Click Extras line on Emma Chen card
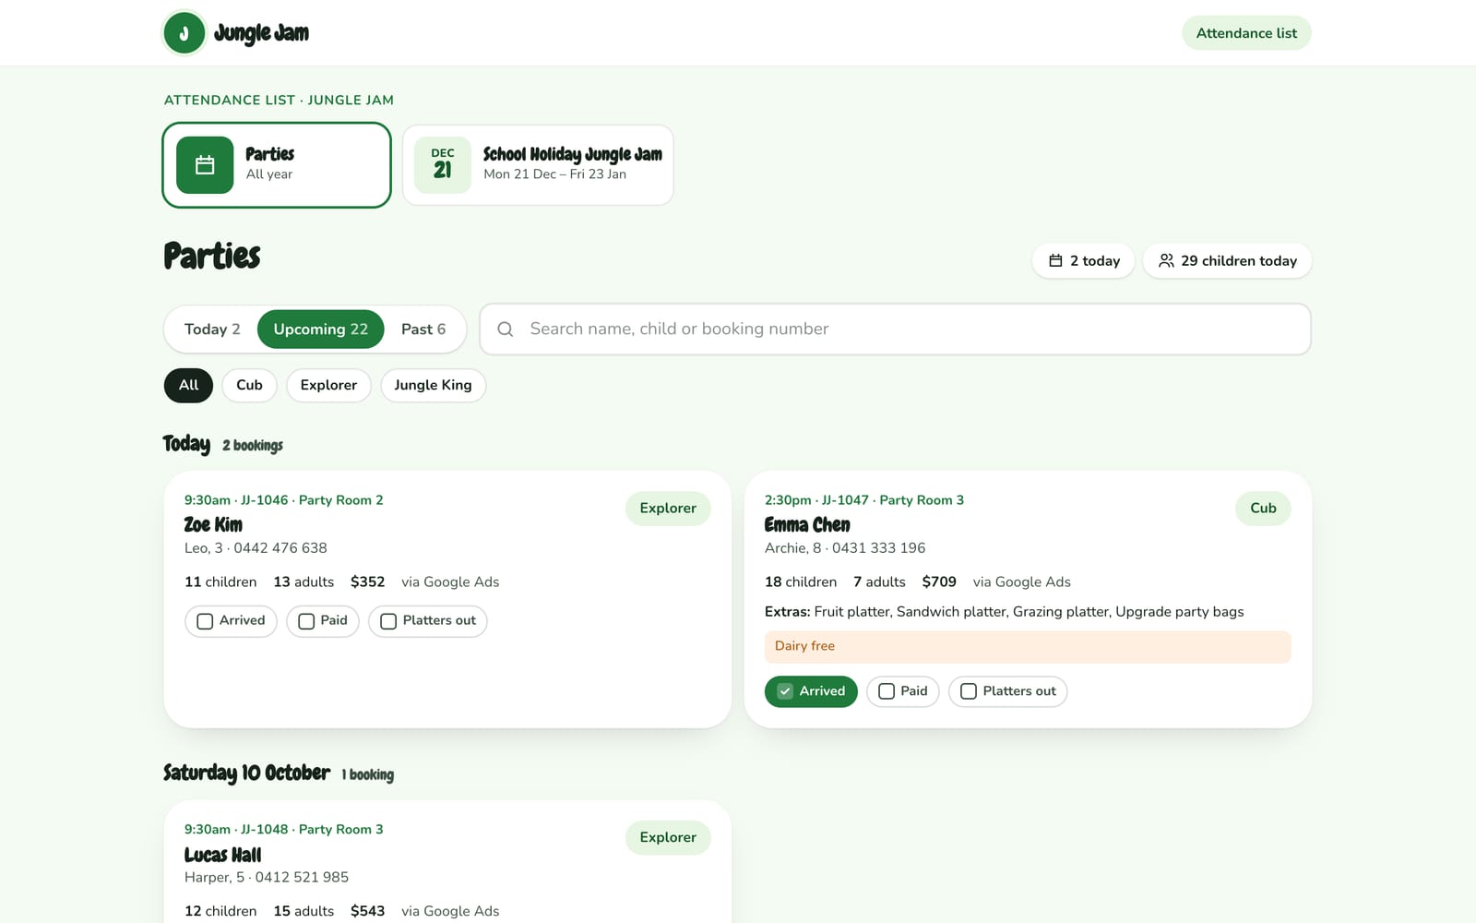This screenshot has width=1476, height=923. (1004, 612)
